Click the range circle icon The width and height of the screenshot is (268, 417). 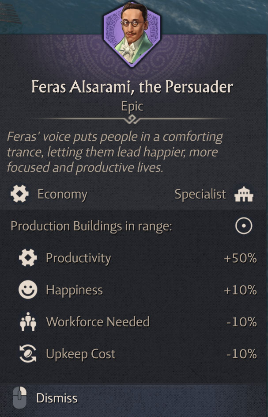(244, 226)
